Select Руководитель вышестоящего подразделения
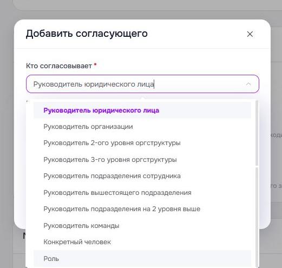Image resolution: width=282 pixels, height=268 pixels. coord(142,193)
